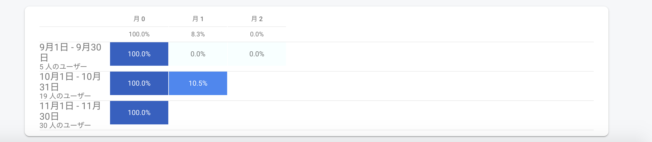Viewport: 652px width, 142px height.
Task: Click empty month 2 cell in October row
Action: pos(257,83)
